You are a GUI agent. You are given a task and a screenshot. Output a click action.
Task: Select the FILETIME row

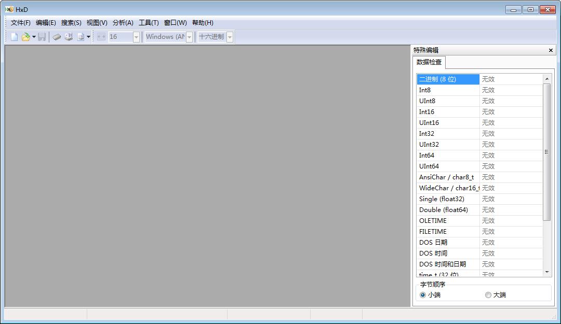tap(479, 232)
